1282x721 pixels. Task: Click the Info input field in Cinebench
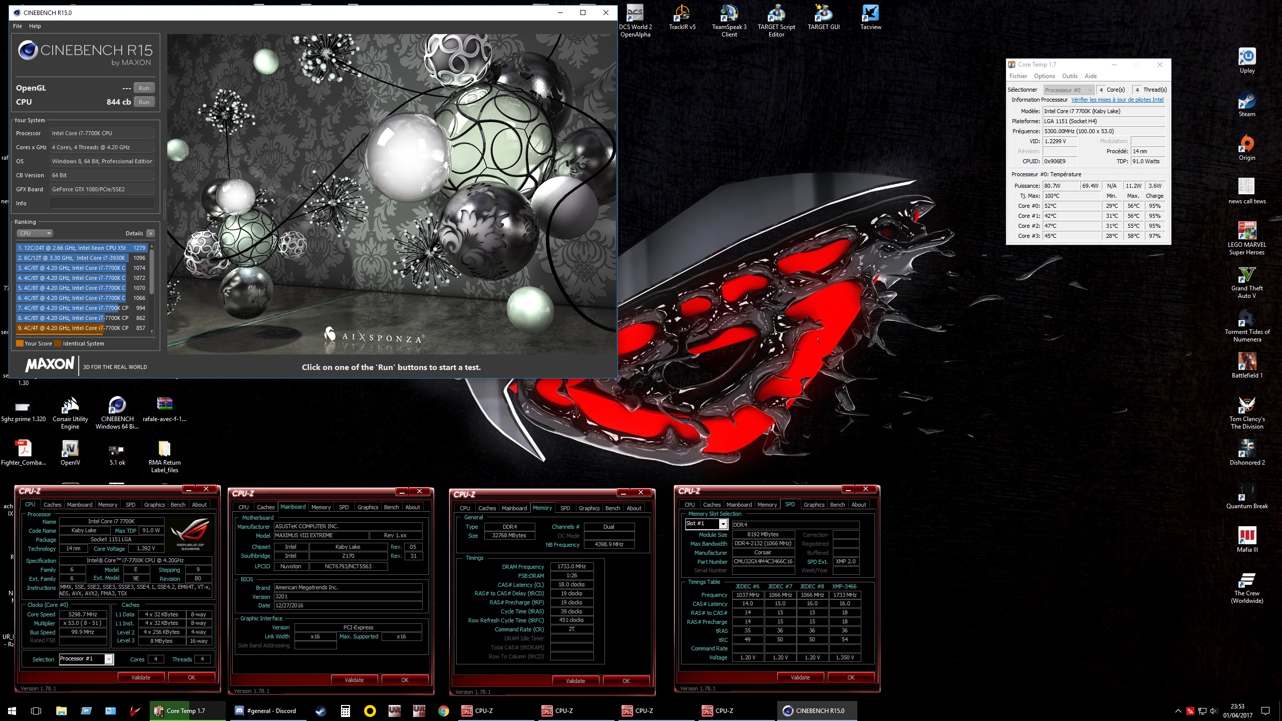(102, 203)
